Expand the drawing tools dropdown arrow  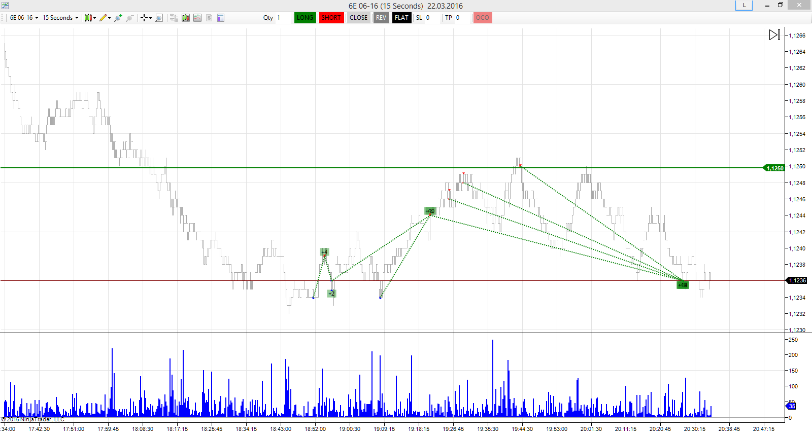109,18
